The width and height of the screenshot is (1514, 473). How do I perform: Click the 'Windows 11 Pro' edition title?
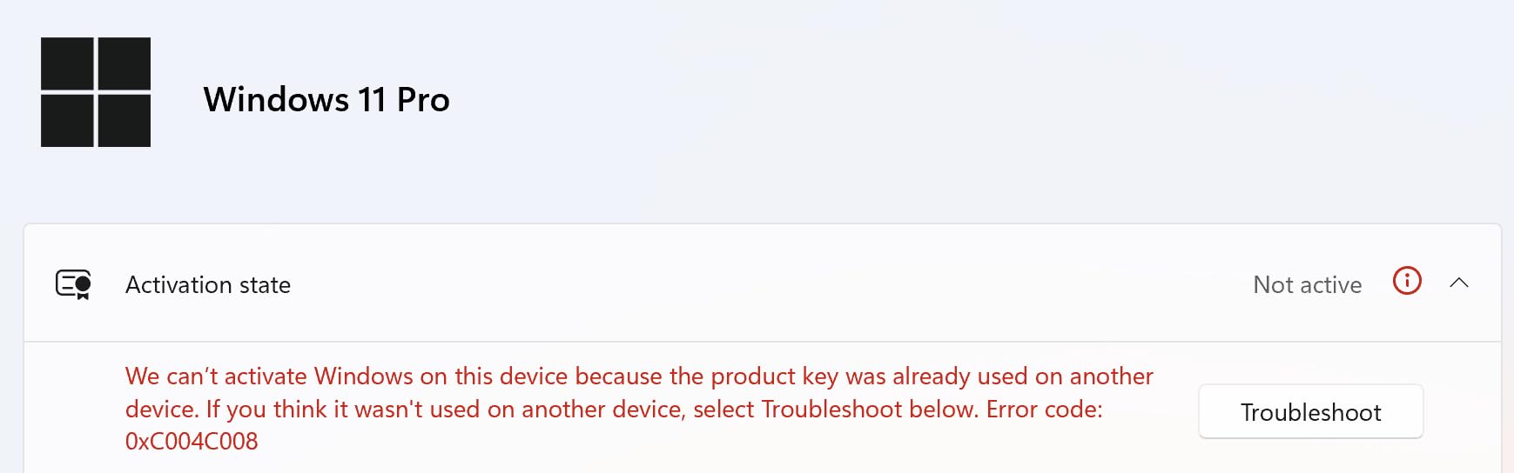(326, 100)
